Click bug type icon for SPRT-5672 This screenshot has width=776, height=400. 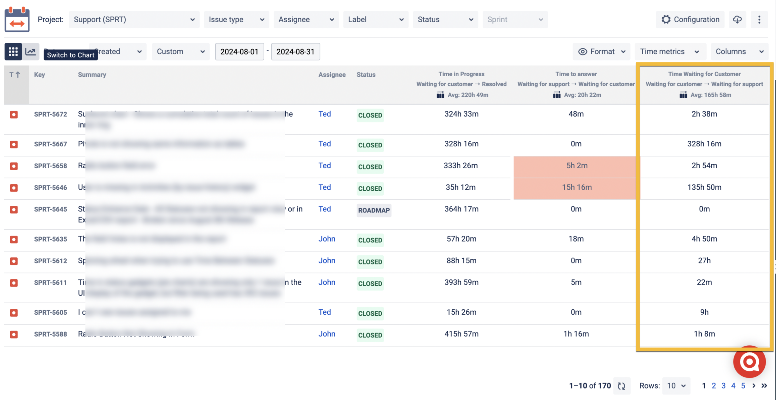(x=14, y=115)
